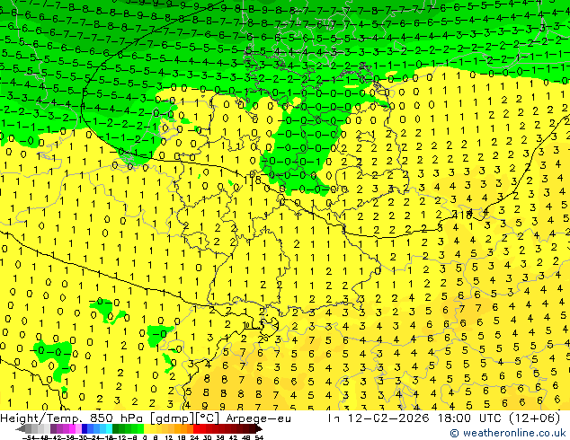
Task: Pick the dark maroon end of the scale
Action: pos(255,428)
